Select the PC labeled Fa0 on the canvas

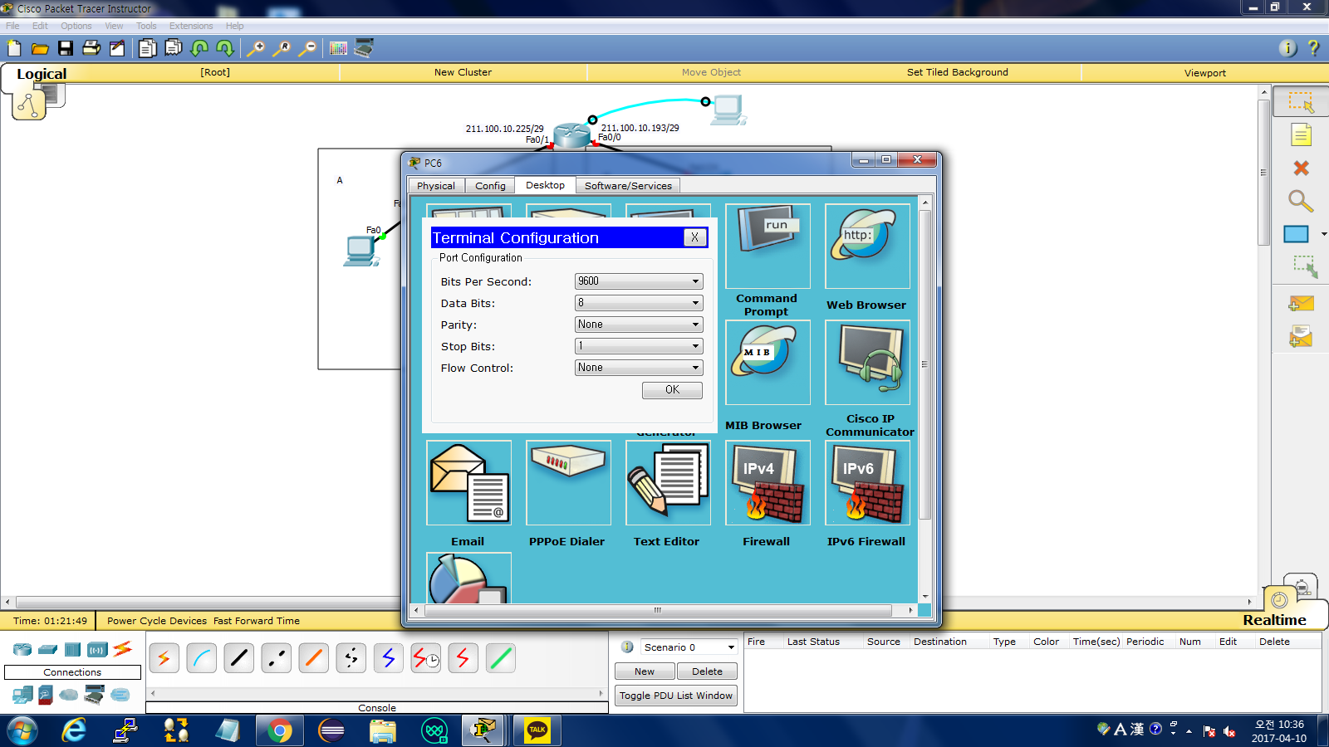pyautogui.click(x=361, y=251)
